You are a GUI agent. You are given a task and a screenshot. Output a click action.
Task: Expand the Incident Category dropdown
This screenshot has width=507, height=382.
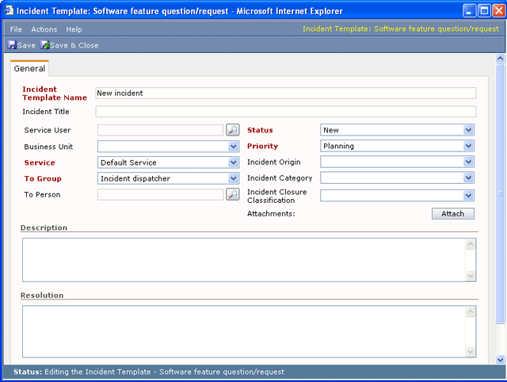click(x=468, y=178)
